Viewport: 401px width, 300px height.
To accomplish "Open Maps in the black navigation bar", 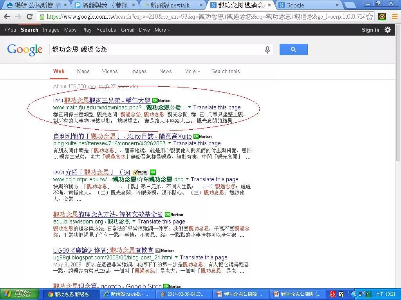I will (x=70, y=30).
